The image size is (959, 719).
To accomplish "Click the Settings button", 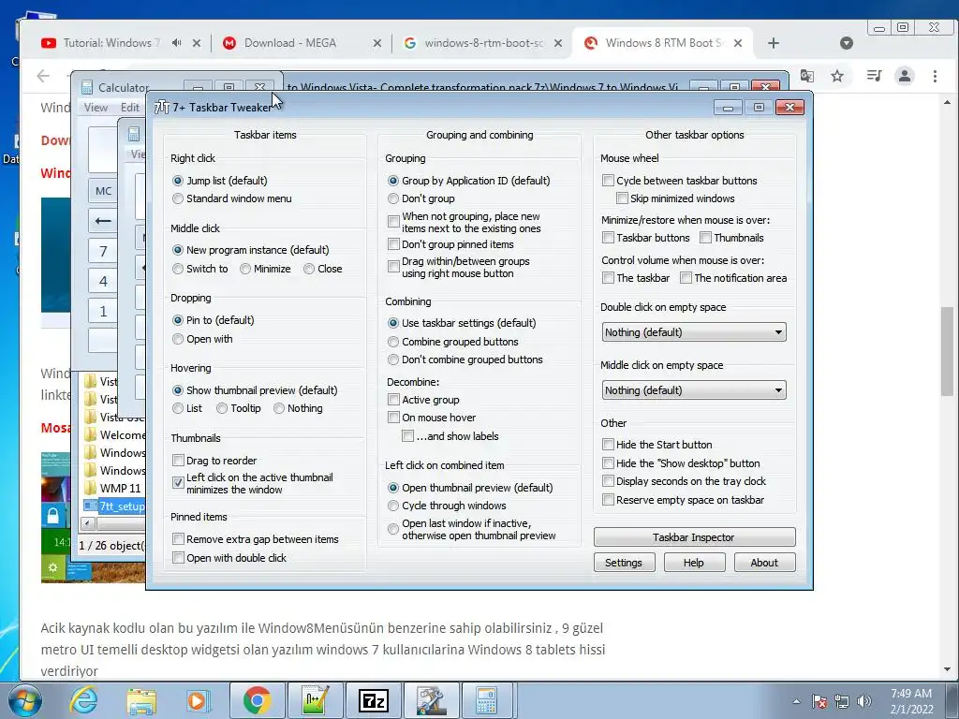I will point(624,563).
